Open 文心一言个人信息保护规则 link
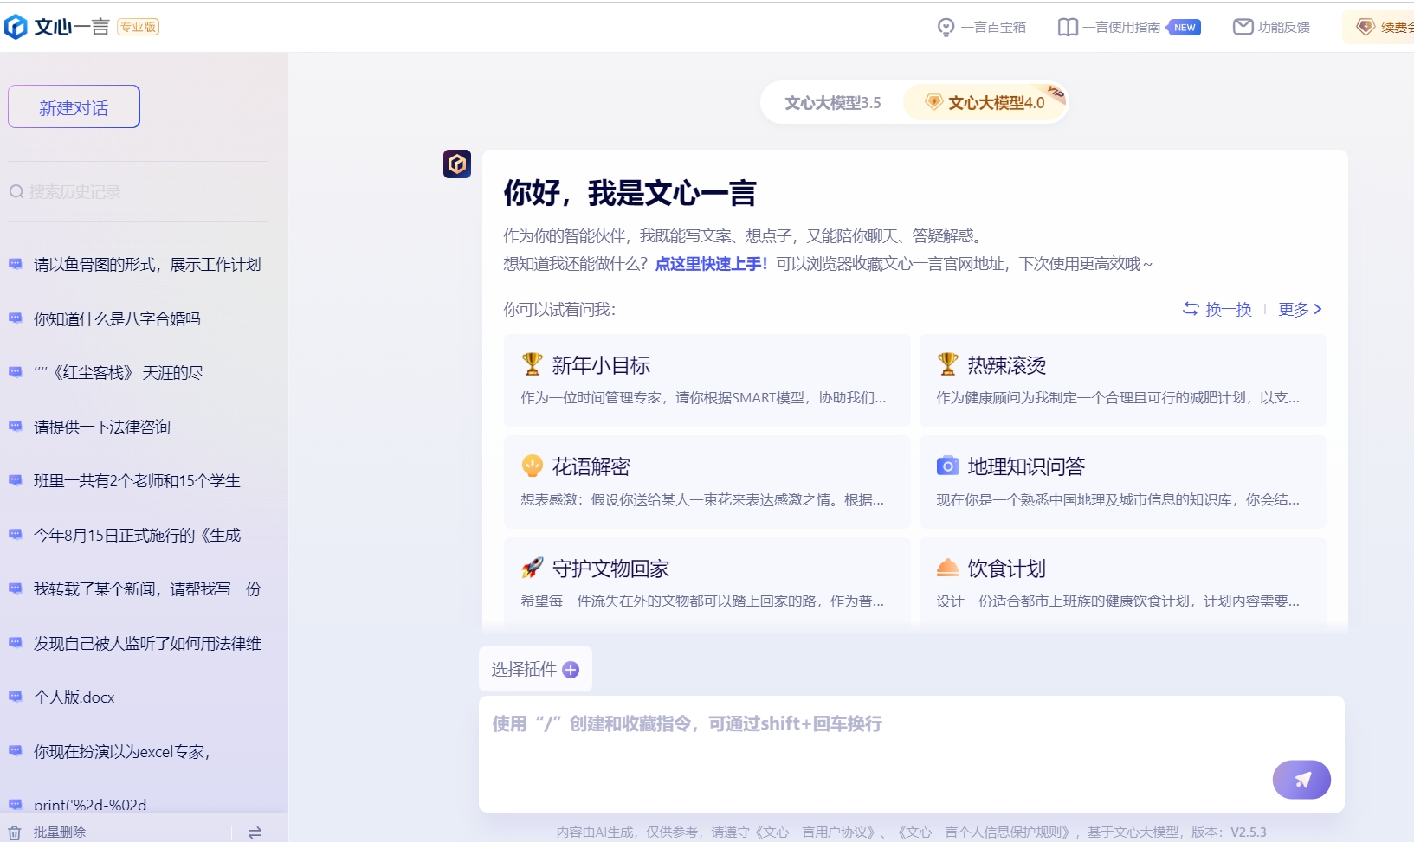1414x842 pixels. point(985,832)
